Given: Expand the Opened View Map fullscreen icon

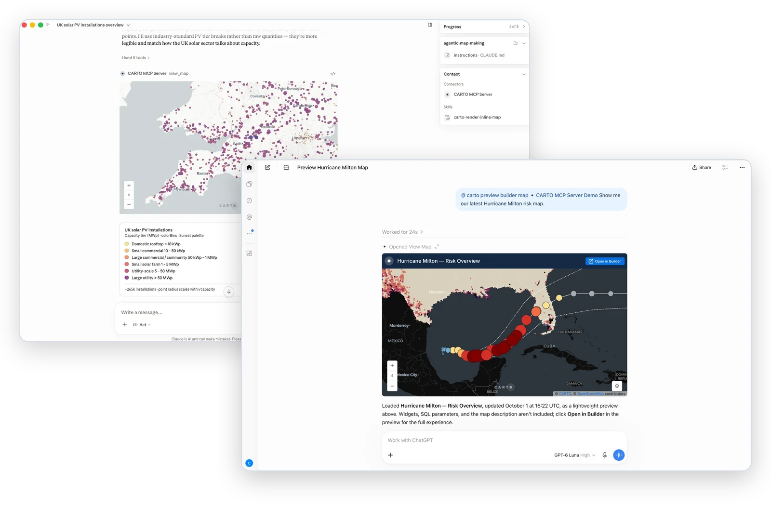Looking at the screenshot, I should pos(437,247).
